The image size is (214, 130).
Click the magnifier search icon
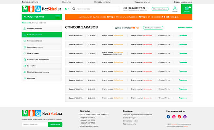pyautogui.click(x=74, y=9)
